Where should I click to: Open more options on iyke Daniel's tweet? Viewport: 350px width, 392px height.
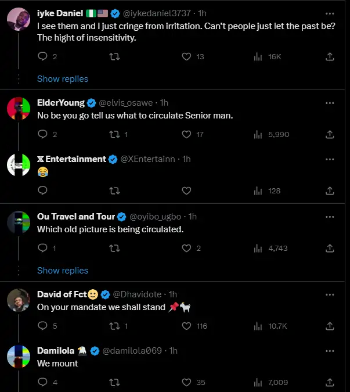coord(330,13)
